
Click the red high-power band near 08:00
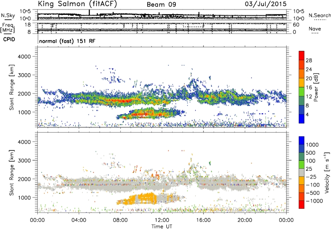[x=119, y=100]
